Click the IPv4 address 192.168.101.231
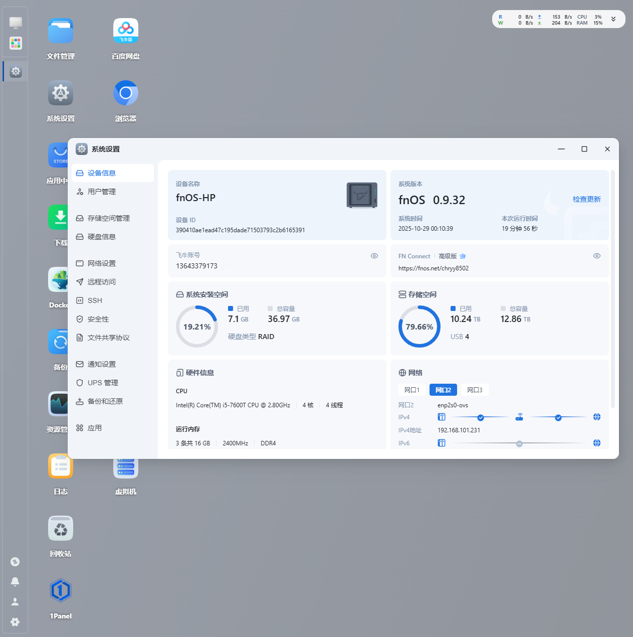The image size is (633, 637). click(x=459, y=430)
